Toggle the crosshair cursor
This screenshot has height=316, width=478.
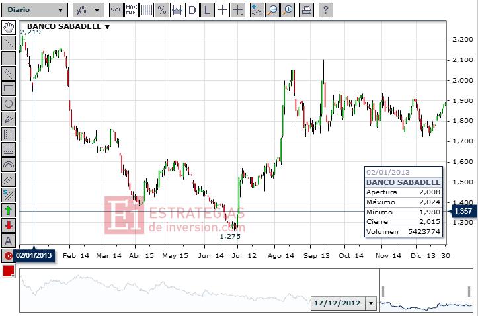pyautogui.click(x=223, y=10)
